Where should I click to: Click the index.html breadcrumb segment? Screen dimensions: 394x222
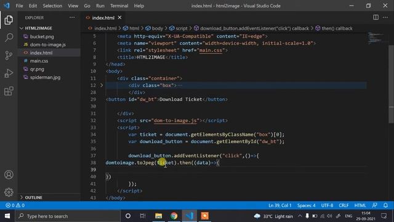(105, 28)
